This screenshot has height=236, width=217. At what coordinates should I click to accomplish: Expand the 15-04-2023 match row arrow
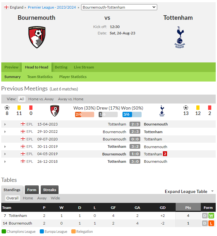pyautogui.click(x=5, y=124)
